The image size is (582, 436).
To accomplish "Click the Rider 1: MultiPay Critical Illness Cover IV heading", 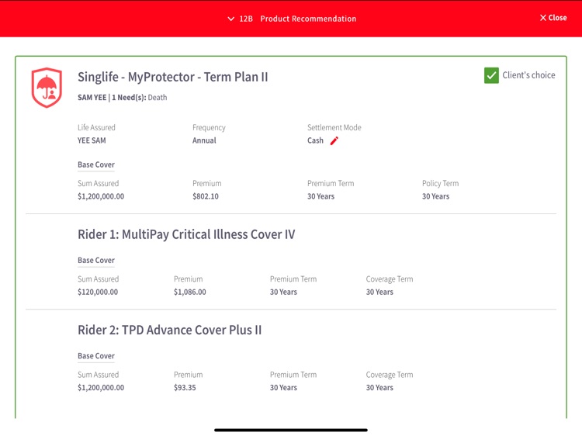I will pyautogui.click(x=186, y=234).
